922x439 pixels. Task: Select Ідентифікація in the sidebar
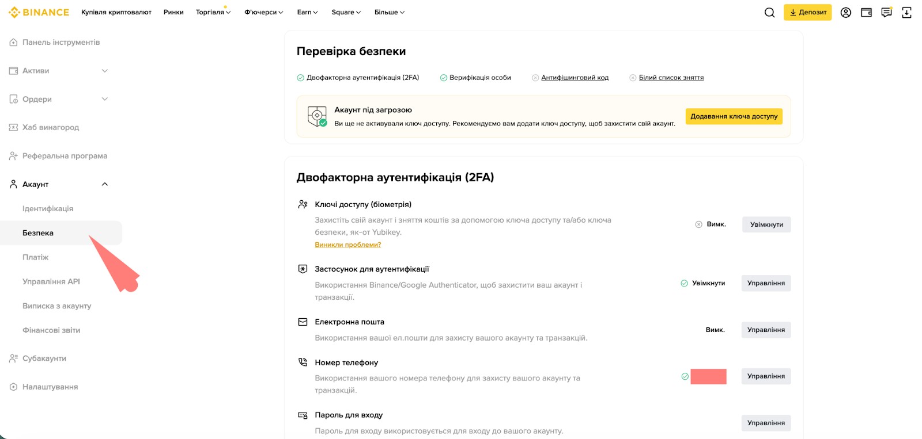(48, 209)
